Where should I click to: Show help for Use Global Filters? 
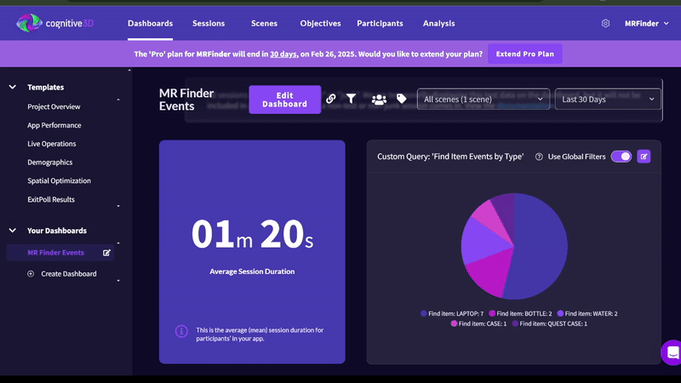point(539,157)
